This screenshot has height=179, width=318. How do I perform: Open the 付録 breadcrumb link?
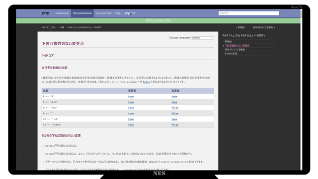click(x=62, y=27)
